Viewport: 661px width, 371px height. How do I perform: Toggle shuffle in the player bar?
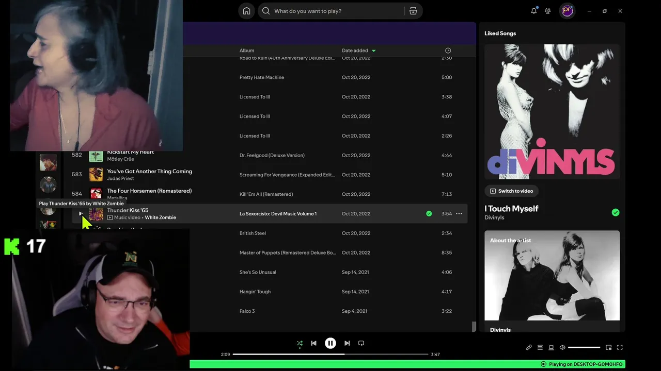pos(300,343)
